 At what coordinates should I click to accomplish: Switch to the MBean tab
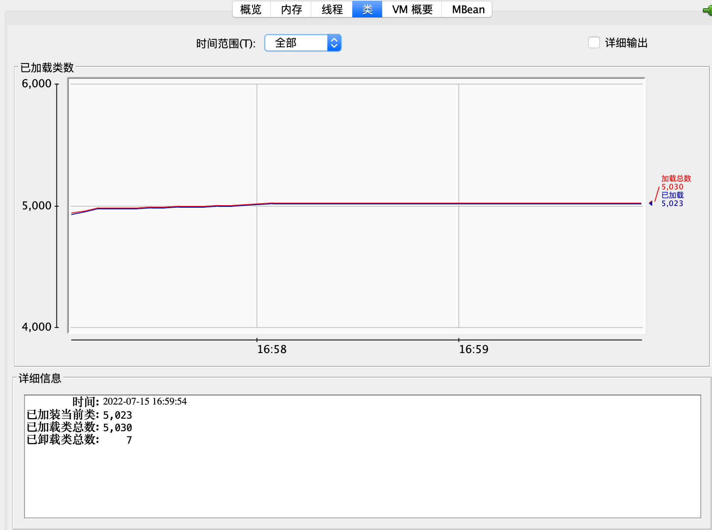point(468,9)
